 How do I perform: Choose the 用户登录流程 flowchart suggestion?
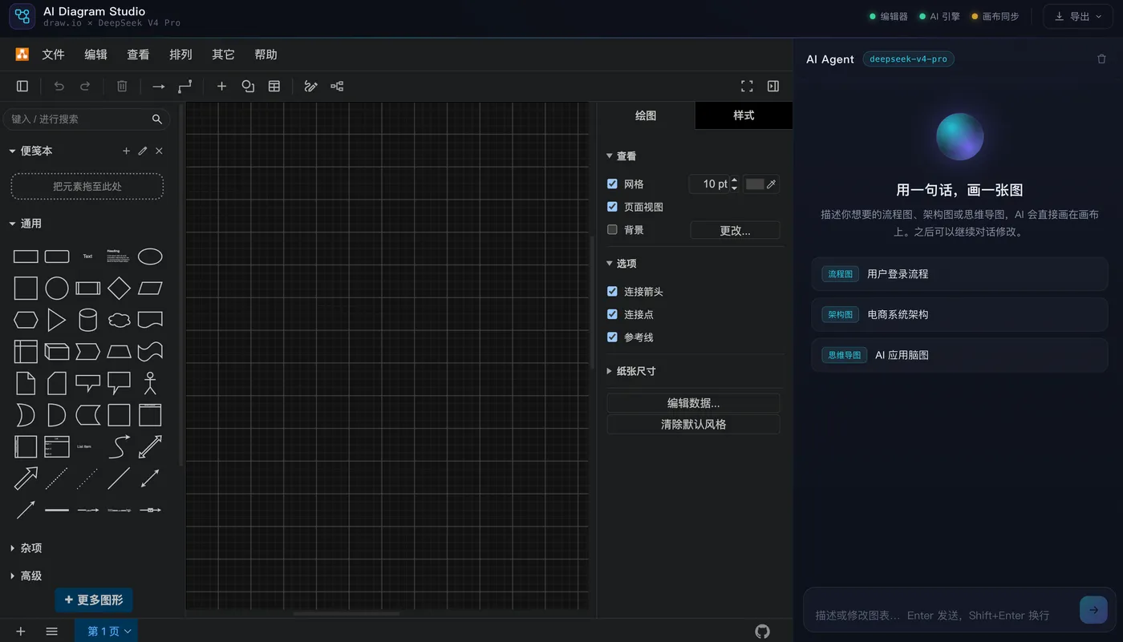tap(959, 274)
